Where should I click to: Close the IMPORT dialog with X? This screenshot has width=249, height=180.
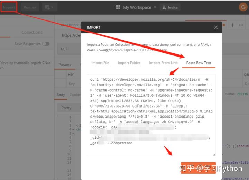[x=216, y=27]
